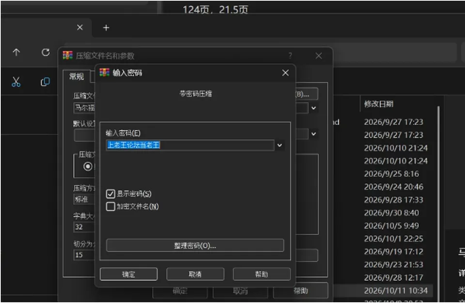Click the split volume field showing 15
This screenshot has height=303, width=465.
[84, 255]
